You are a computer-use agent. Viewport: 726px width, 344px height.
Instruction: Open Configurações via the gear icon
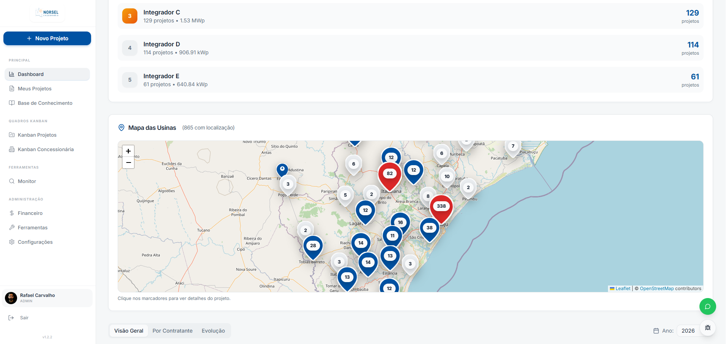(x=11, y=242)
